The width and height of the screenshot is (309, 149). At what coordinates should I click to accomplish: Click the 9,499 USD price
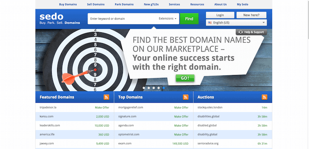102,144
